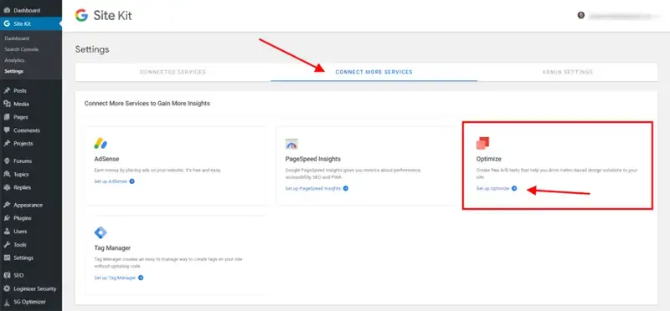Click the Site Kit sidebar menu item
Viewport: 670px width, 311px height.
point(31,24)
